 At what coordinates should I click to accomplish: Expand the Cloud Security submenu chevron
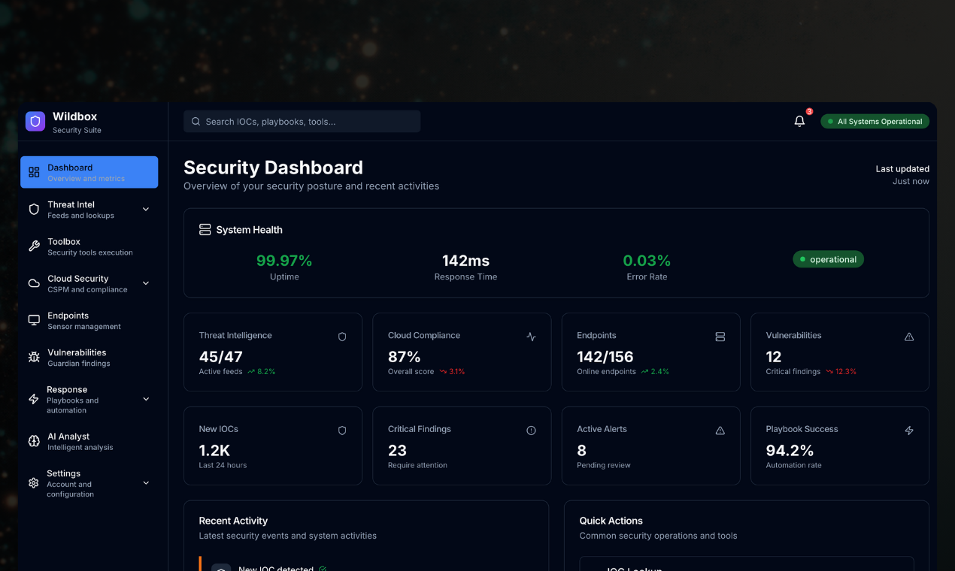[146, 283]
